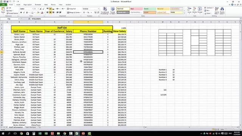Toggle bottom vertical alignment
The height and width of the screenshot is (136, 242).
coord(53,9)
